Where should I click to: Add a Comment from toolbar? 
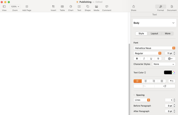pos(107,7)
